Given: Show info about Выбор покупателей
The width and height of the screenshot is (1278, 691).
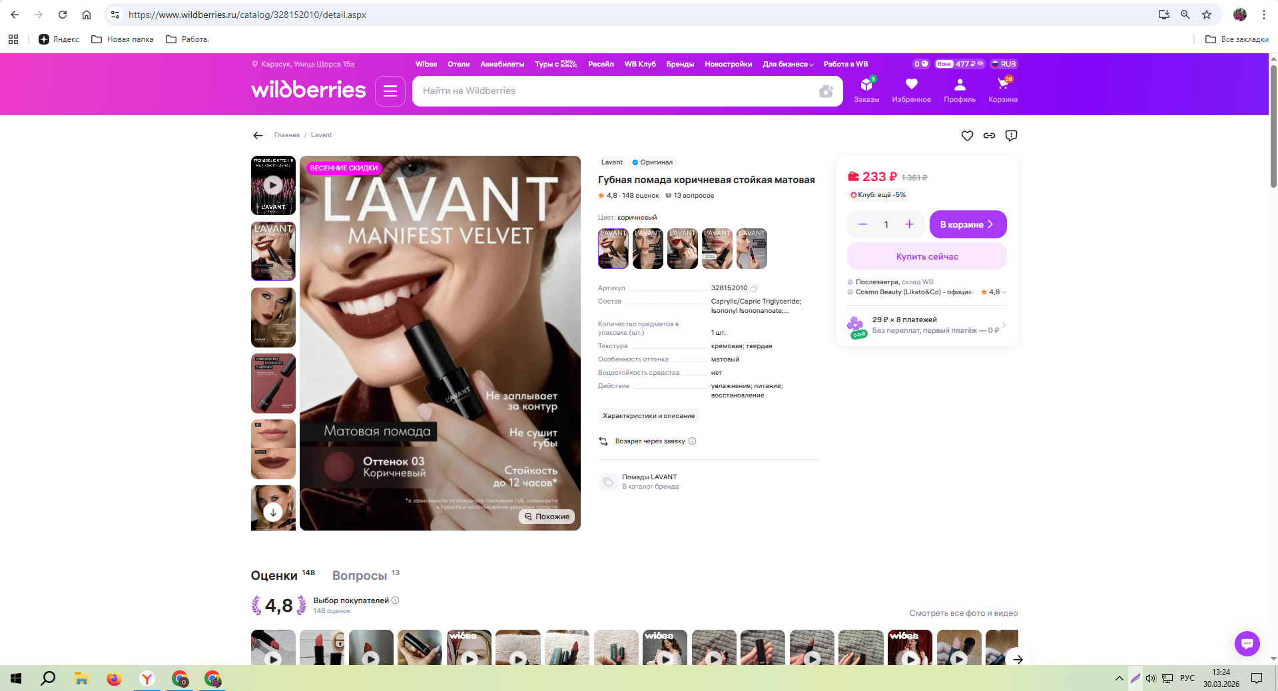Looking at the screenshot, I should click(x=395, y=600).
